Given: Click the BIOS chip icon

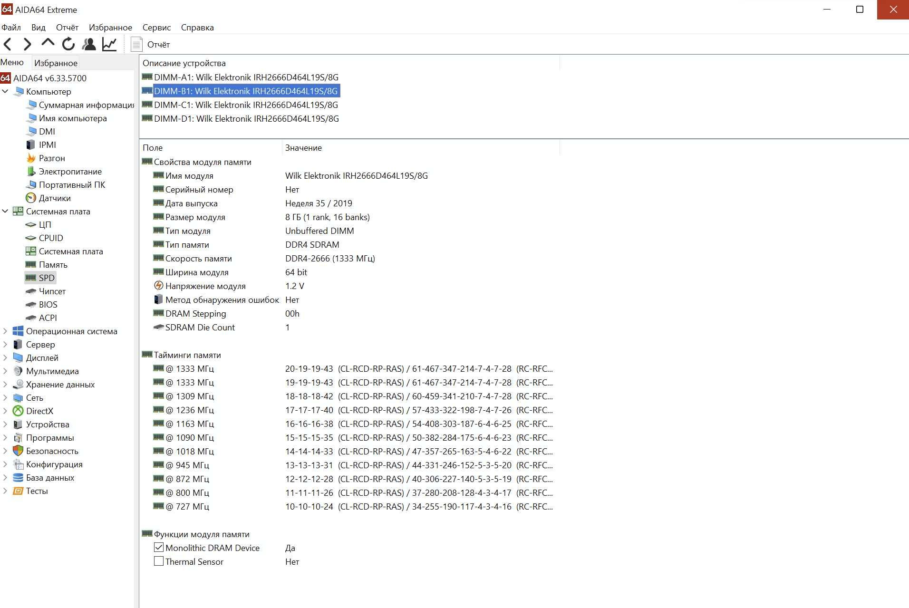Looking at the screenshot, I should tap(31, 304).
